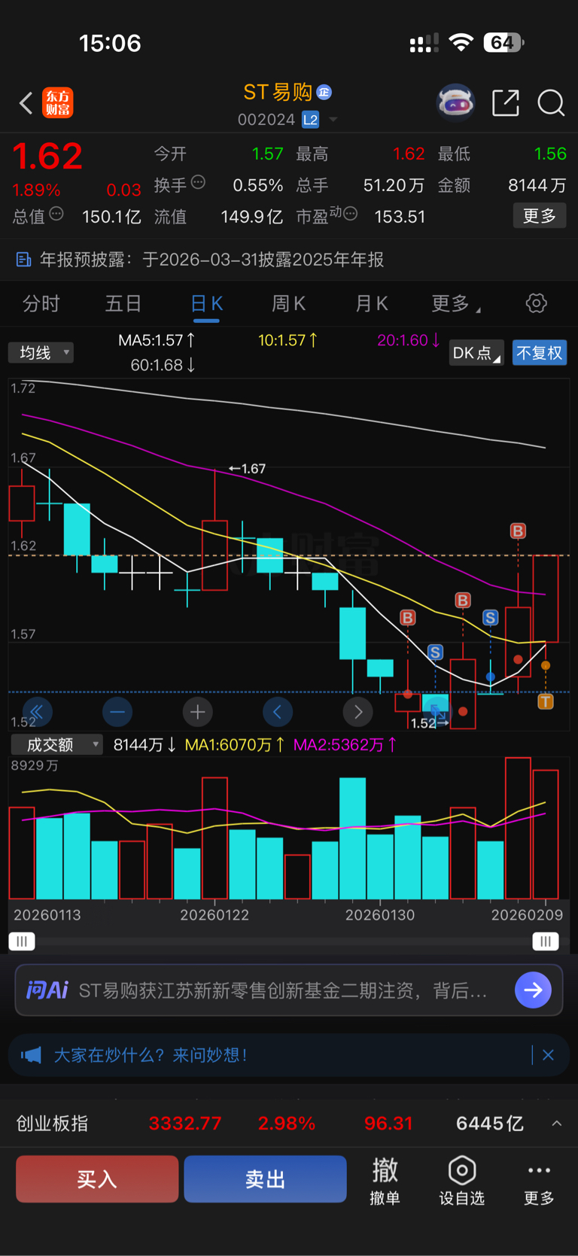
Task: Open the search magnifier icon
Action: pyautogui.click(x=551, y=103)
